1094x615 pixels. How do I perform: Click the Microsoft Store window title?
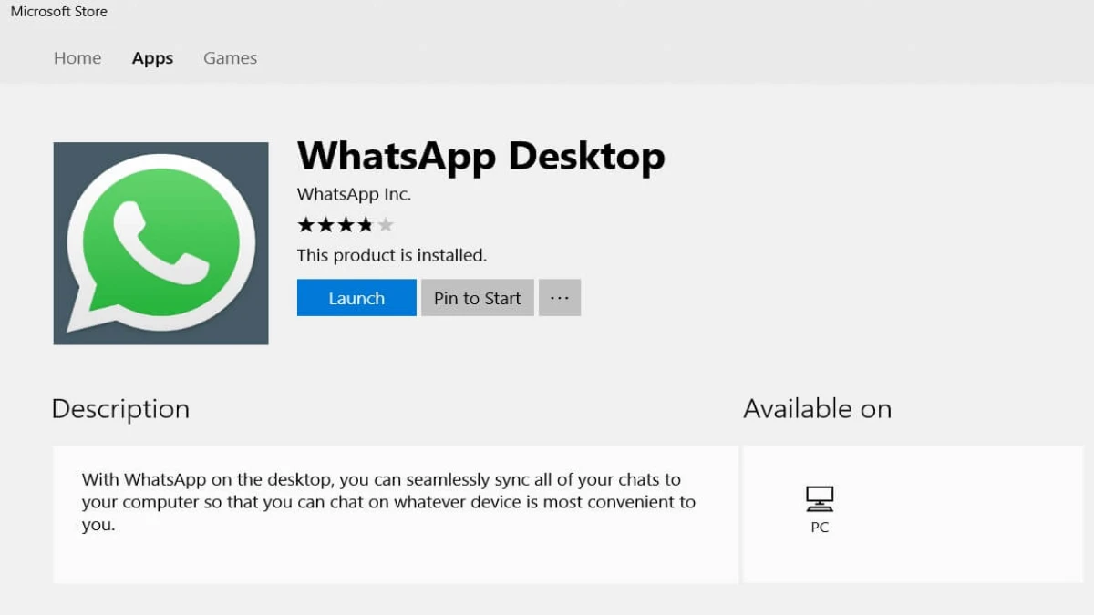[58, 12]
